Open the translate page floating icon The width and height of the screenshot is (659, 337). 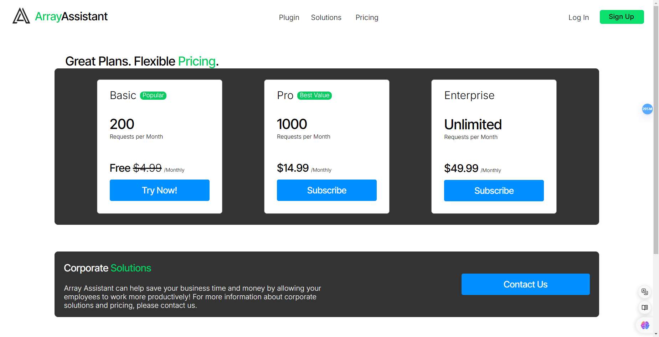[644, 292]
